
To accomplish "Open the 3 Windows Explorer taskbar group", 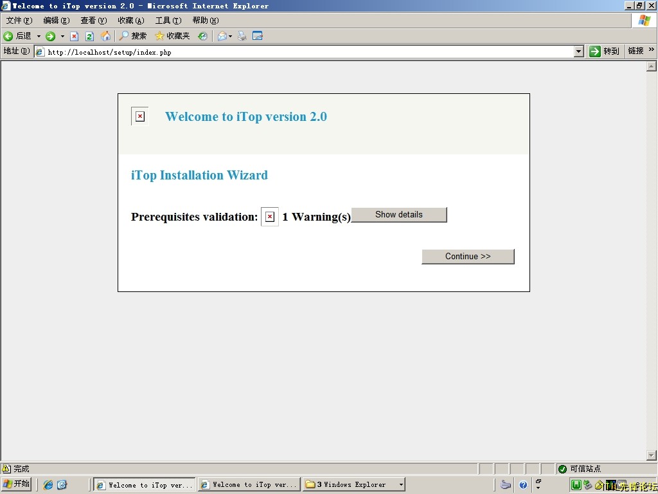I will point(354,484).
